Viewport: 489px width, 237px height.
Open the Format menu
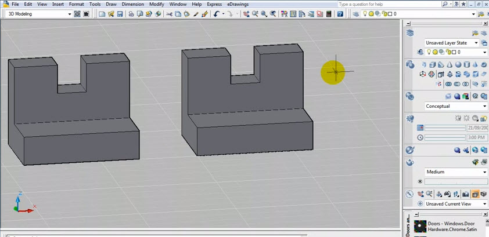77,5
